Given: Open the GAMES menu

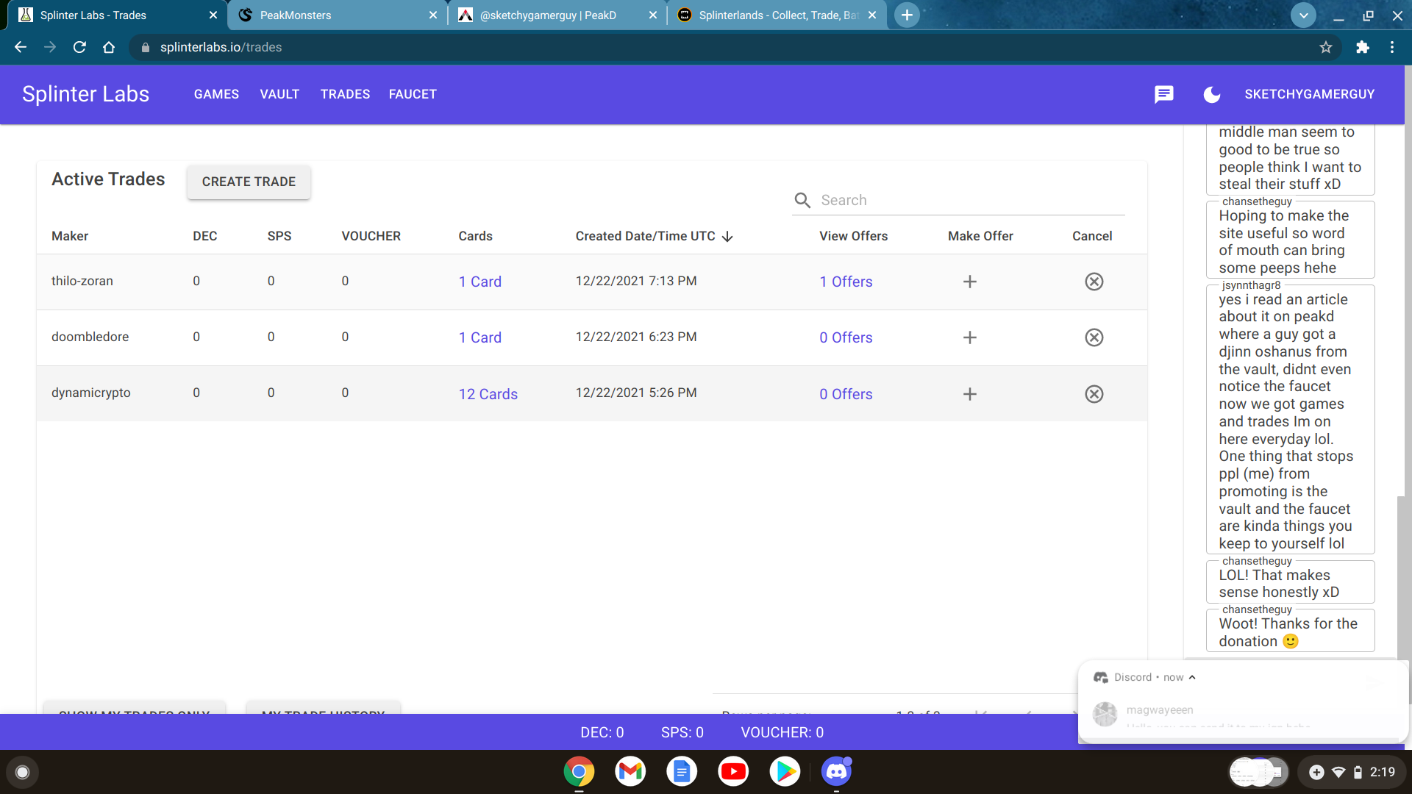Looking at the screenshot, I should click(x=216, y=94).
